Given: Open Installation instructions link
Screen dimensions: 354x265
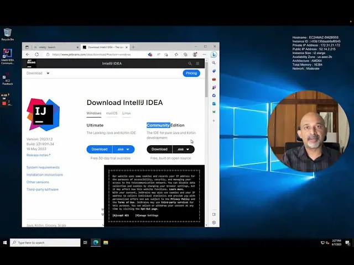Looking at the screenshot, I should tap(44, 174).
